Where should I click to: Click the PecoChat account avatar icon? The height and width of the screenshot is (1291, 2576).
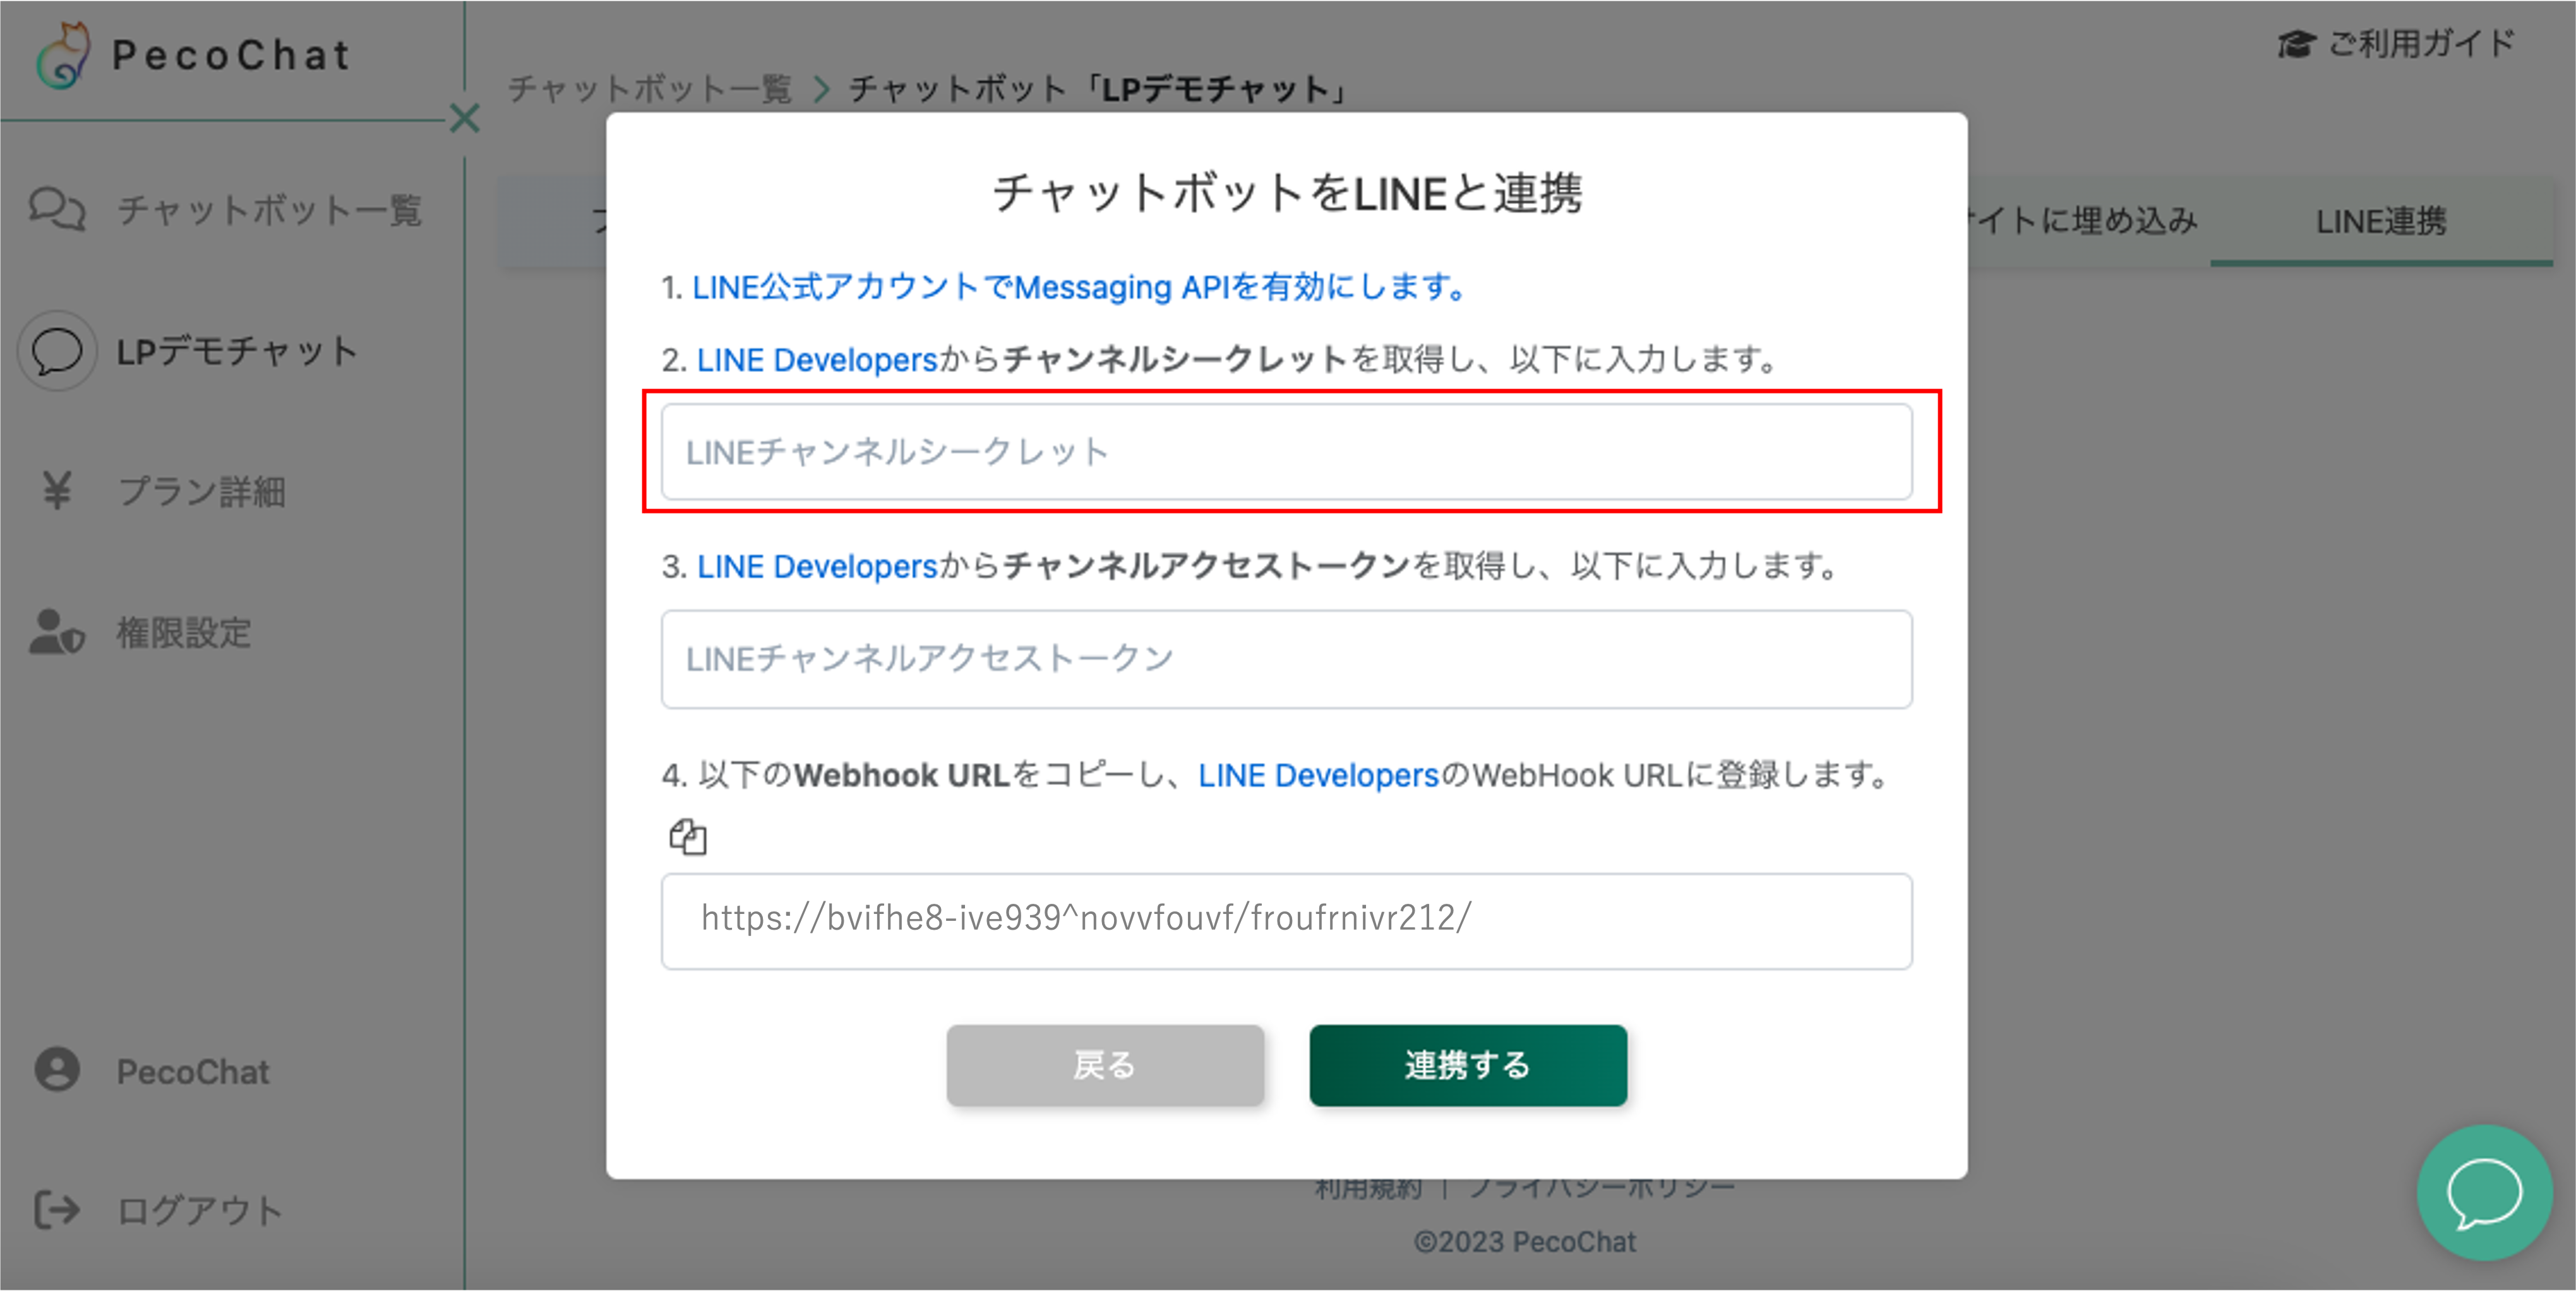pyautogui.click(x=57, y=1070)
